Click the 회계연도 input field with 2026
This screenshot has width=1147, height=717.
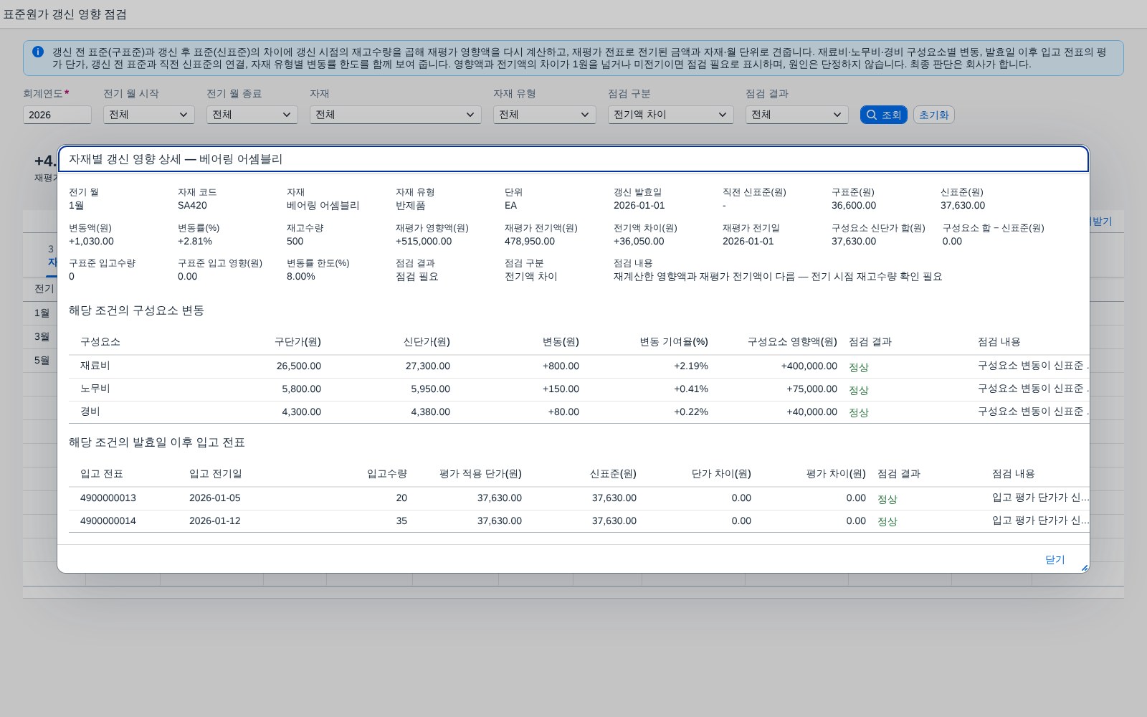pyautogui.click(x=57, y=115)
